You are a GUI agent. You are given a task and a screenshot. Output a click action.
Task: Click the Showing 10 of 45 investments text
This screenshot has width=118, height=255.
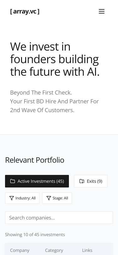[x=35, y=235]
